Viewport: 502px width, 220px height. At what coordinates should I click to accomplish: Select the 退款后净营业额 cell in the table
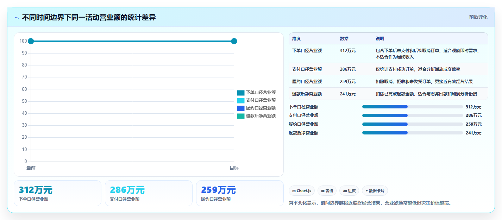coord(307,94)
